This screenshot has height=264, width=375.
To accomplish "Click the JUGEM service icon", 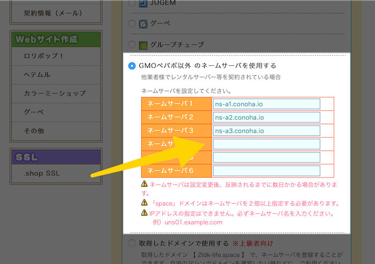I will 143,3.
